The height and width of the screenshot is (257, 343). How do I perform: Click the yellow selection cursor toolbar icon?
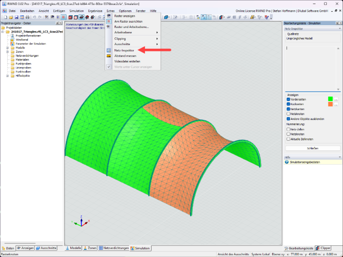253,17
